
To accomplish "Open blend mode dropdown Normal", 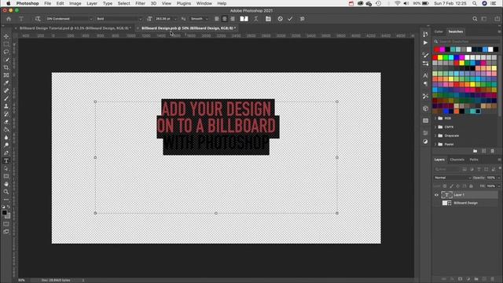I will [453, 178].
